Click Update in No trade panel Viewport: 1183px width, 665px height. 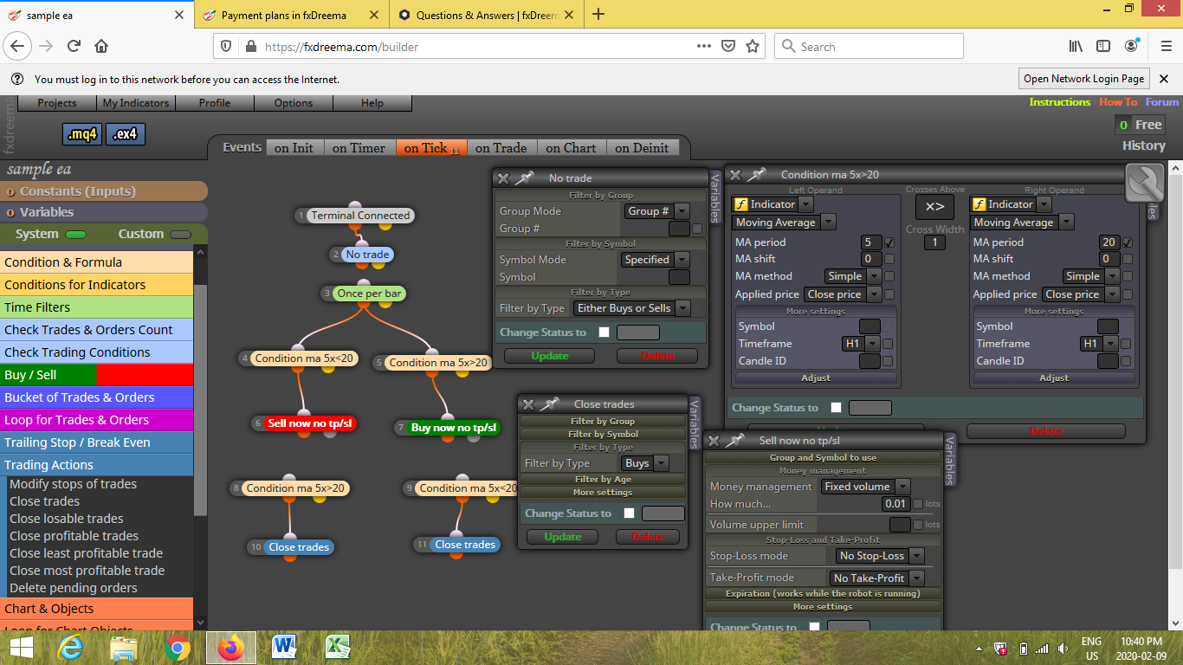coord(550,356)
